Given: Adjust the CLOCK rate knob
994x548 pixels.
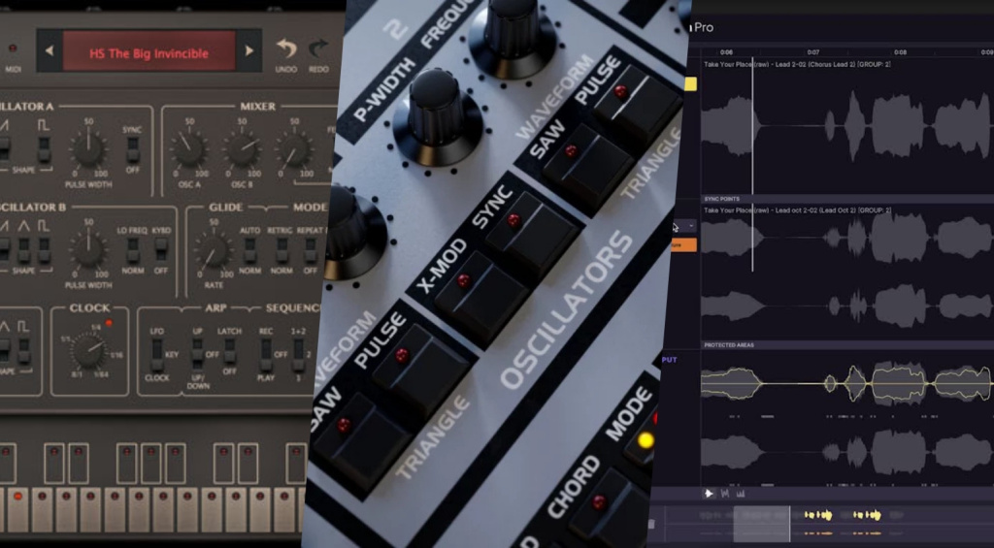Looking at the screenshot, I should coord(88,351).
